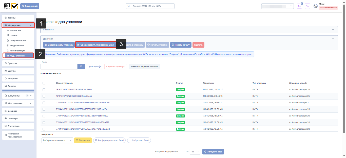Click the vertical page scrollbar
The width and height of the screenshot is (346, 158).
[x=344, y=68]
